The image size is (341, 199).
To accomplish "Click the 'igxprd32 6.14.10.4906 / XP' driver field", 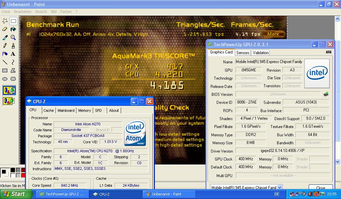I will (x=282, y=151).
